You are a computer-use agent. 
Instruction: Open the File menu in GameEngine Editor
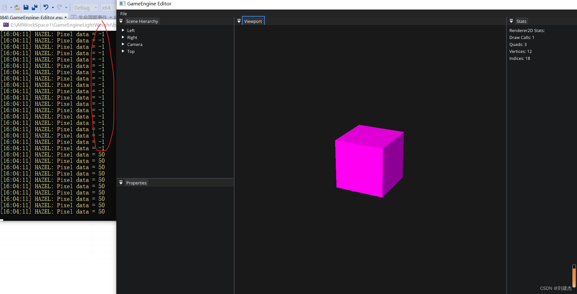pos(123,14)
